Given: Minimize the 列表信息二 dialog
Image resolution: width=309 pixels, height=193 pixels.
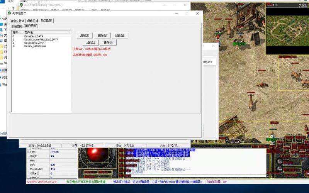Looking at the screenshot, I should (177, 13).
